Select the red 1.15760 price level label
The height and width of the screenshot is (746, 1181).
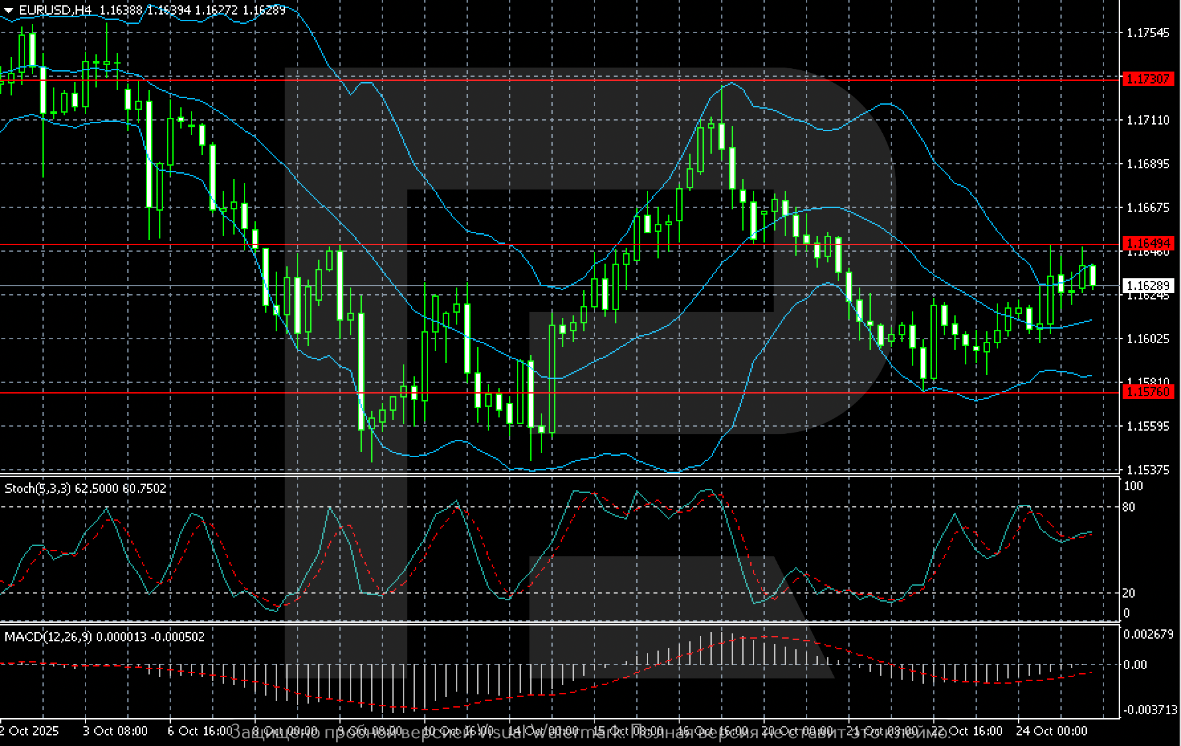coord(1147,392)
